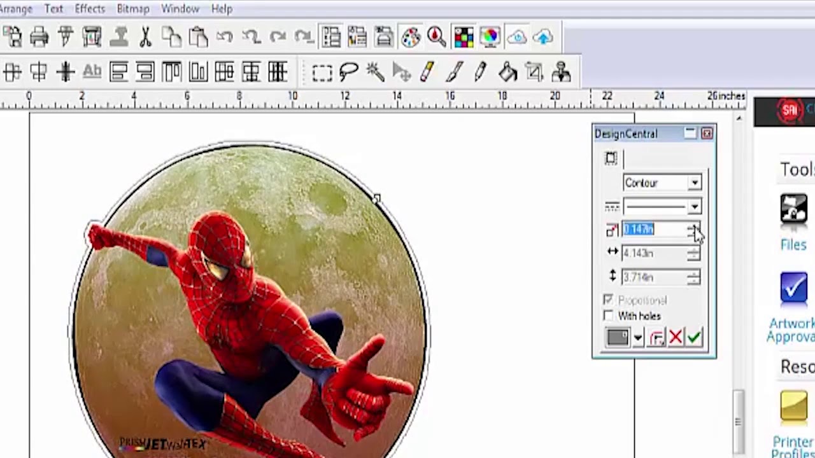Screen dimensions: 815x458
Task: Click the Printer Profiles link text
Action: pos(793,447)
